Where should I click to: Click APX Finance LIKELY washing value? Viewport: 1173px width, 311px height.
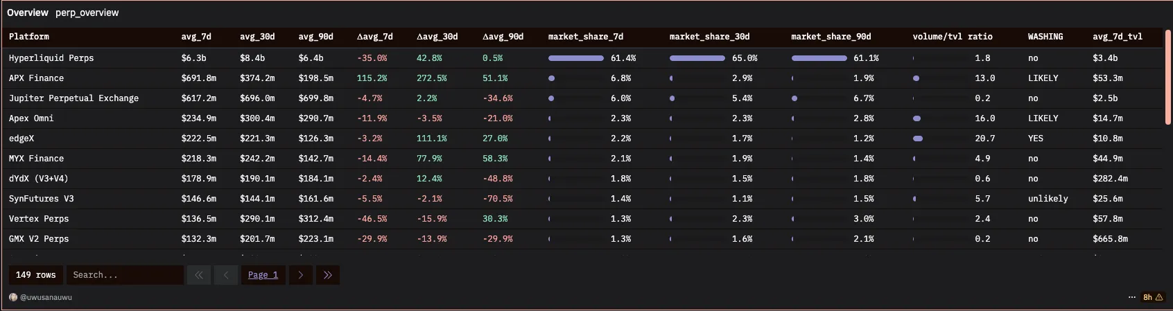point(1043,78)
